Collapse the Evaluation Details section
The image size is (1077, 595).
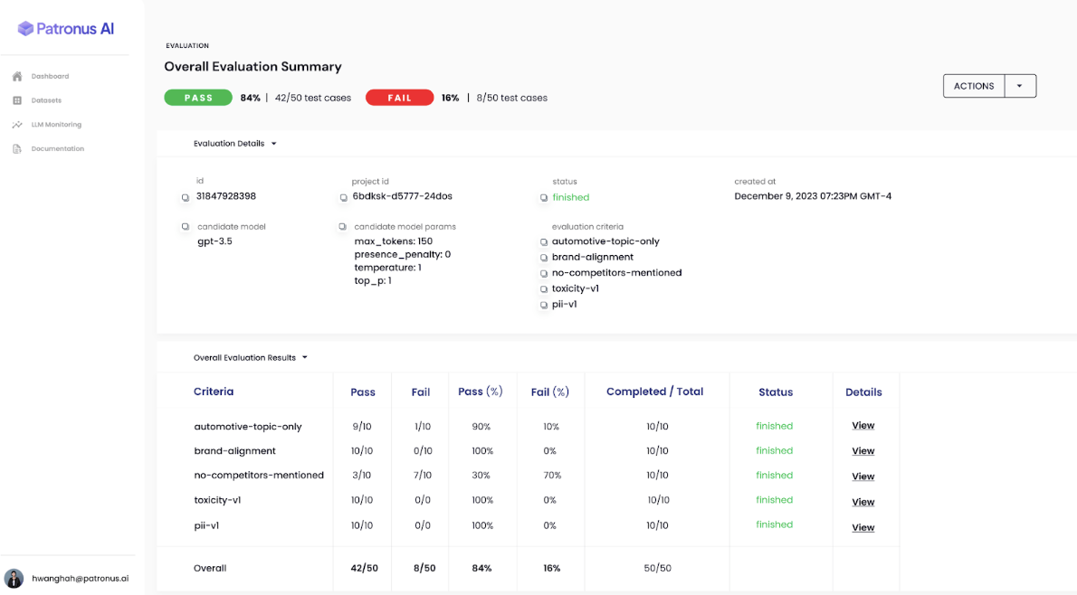point(274,144)
